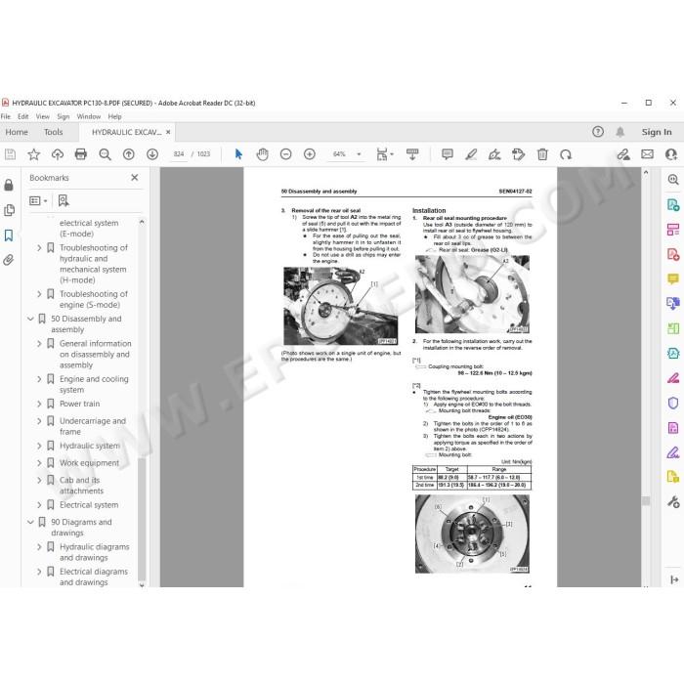Open the Help question mark
This screenshot has width=684, height=684.
(598, 132)
